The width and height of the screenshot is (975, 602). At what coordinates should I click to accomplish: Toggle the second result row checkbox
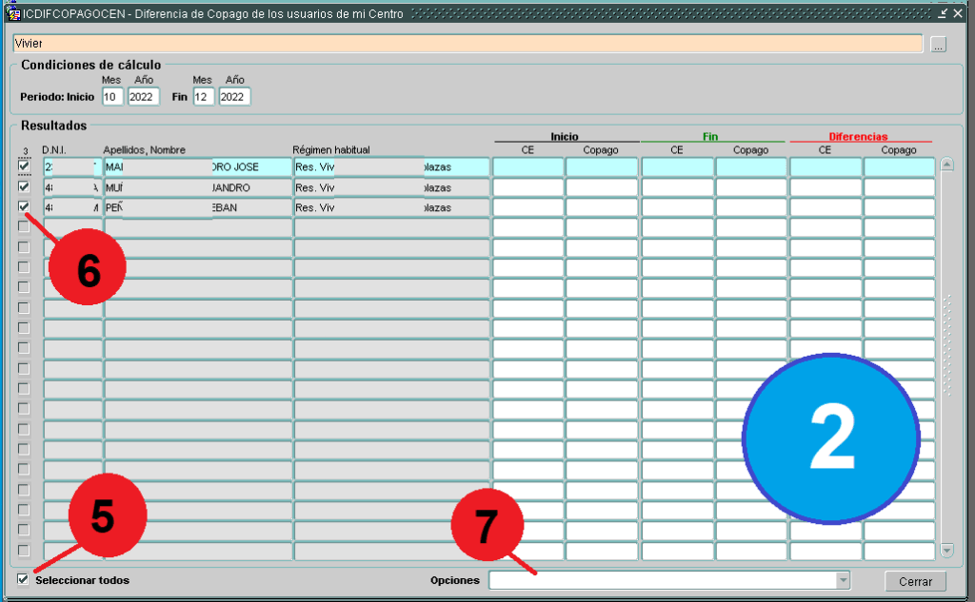point(24,186)
